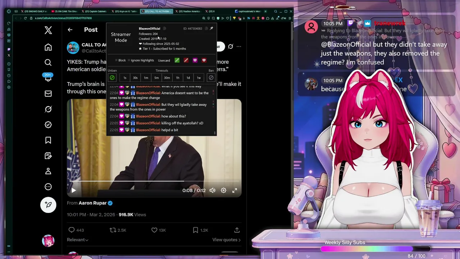460x259 pixels.
Task: Go back using the Post arrow
Action: pos(70,30)
